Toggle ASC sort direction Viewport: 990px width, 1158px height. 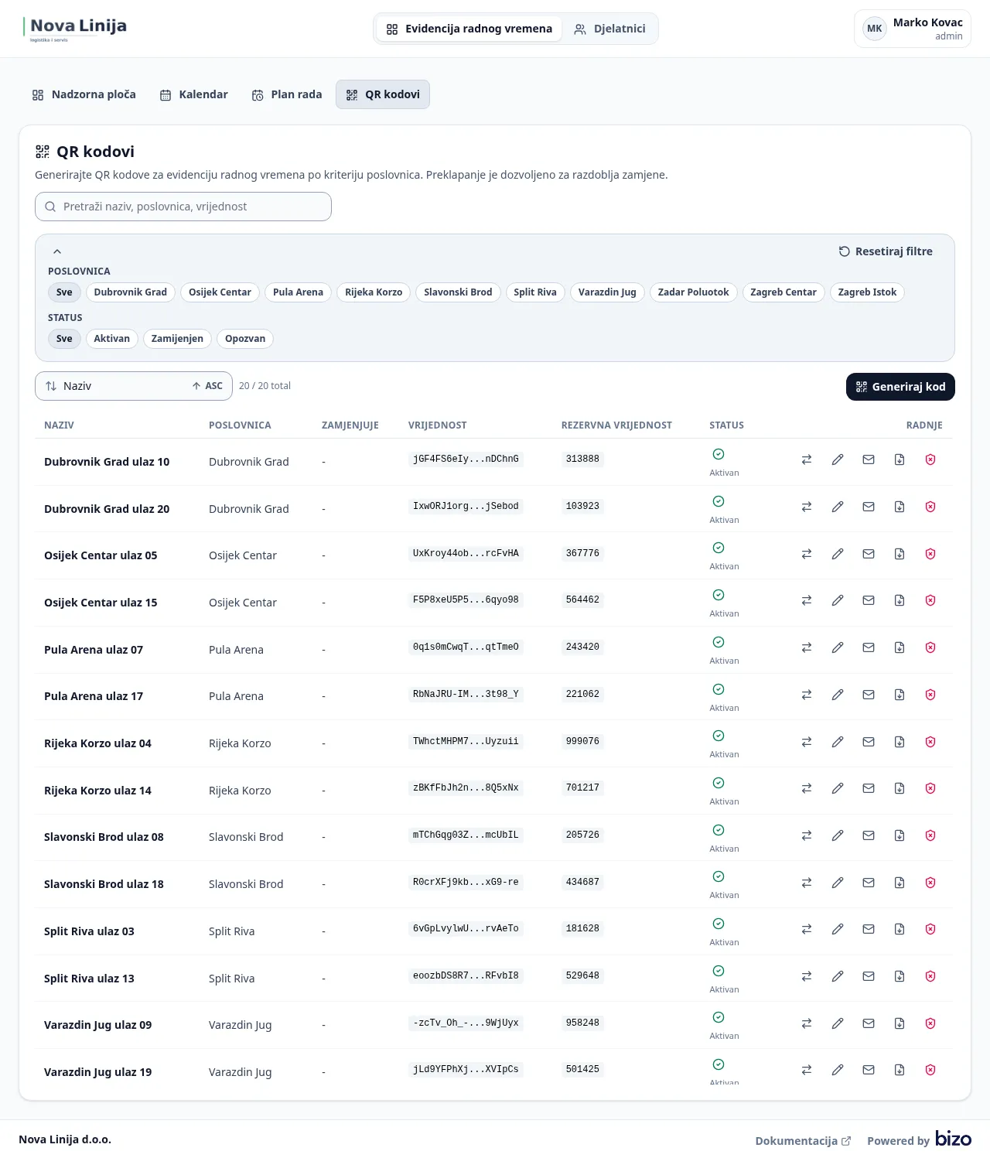click(x=208, y=386)
